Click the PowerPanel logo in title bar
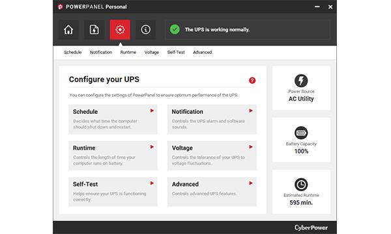This screenshot has width=391, height=234. pyautogui.click(x=60, y=6)
